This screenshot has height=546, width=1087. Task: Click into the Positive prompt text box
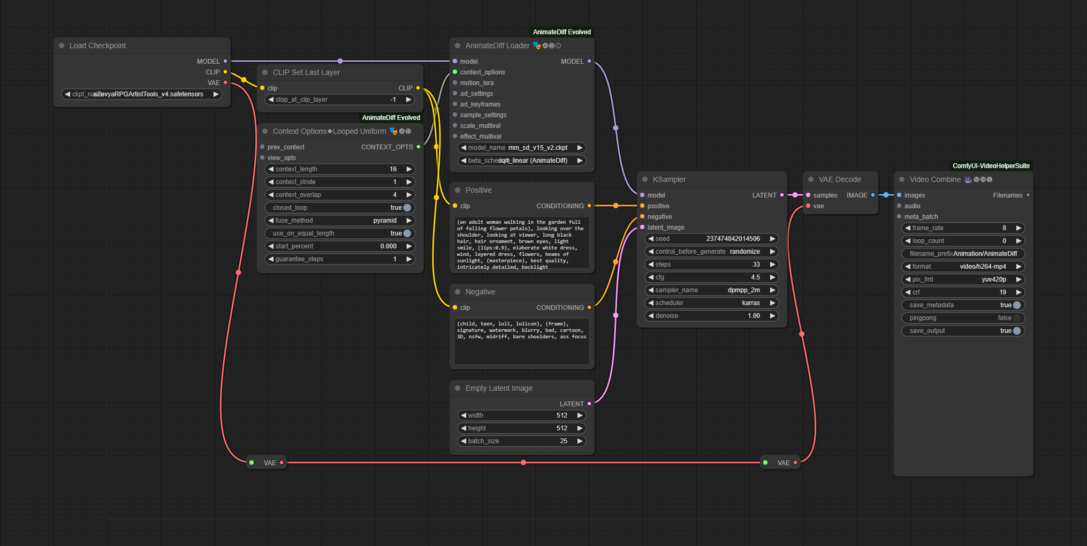point(522,243)
